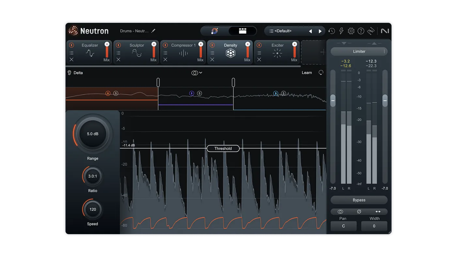Click the Pan value field
Viewport: 457px width, 257px height.
(x=343, y=226)
